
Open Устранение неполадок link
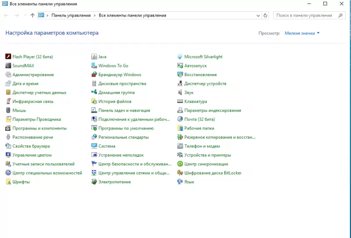[121, 155]
